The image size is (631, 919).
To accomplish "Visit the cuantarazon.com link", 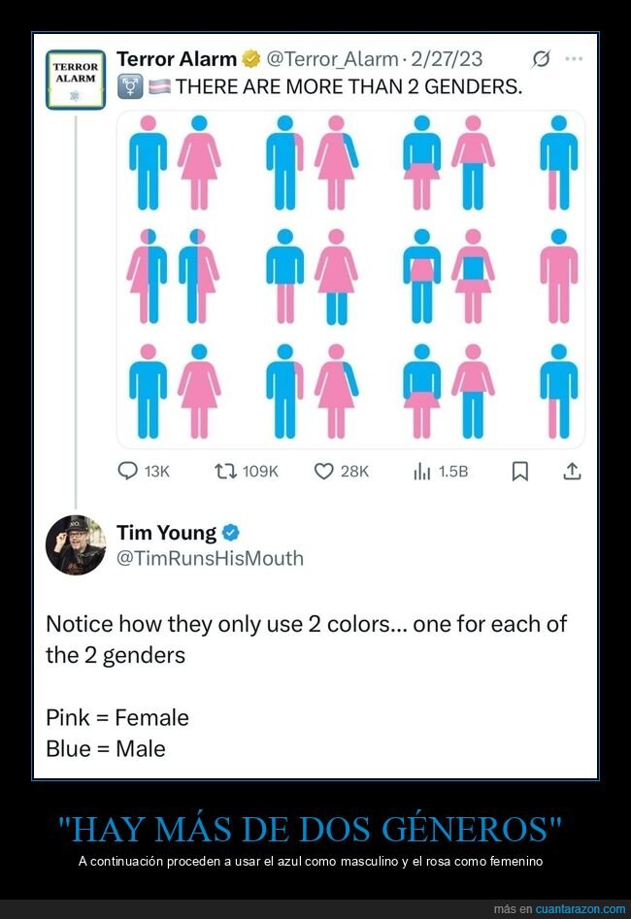I will coord(581,909).
